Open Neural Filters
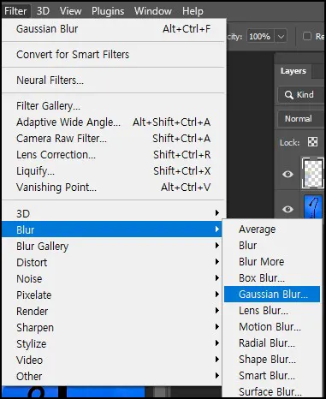 tap(114, 80)
